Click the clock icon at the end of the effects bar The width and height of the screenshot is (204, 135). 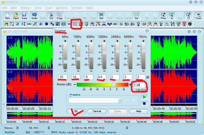click(x=190, y=24)
